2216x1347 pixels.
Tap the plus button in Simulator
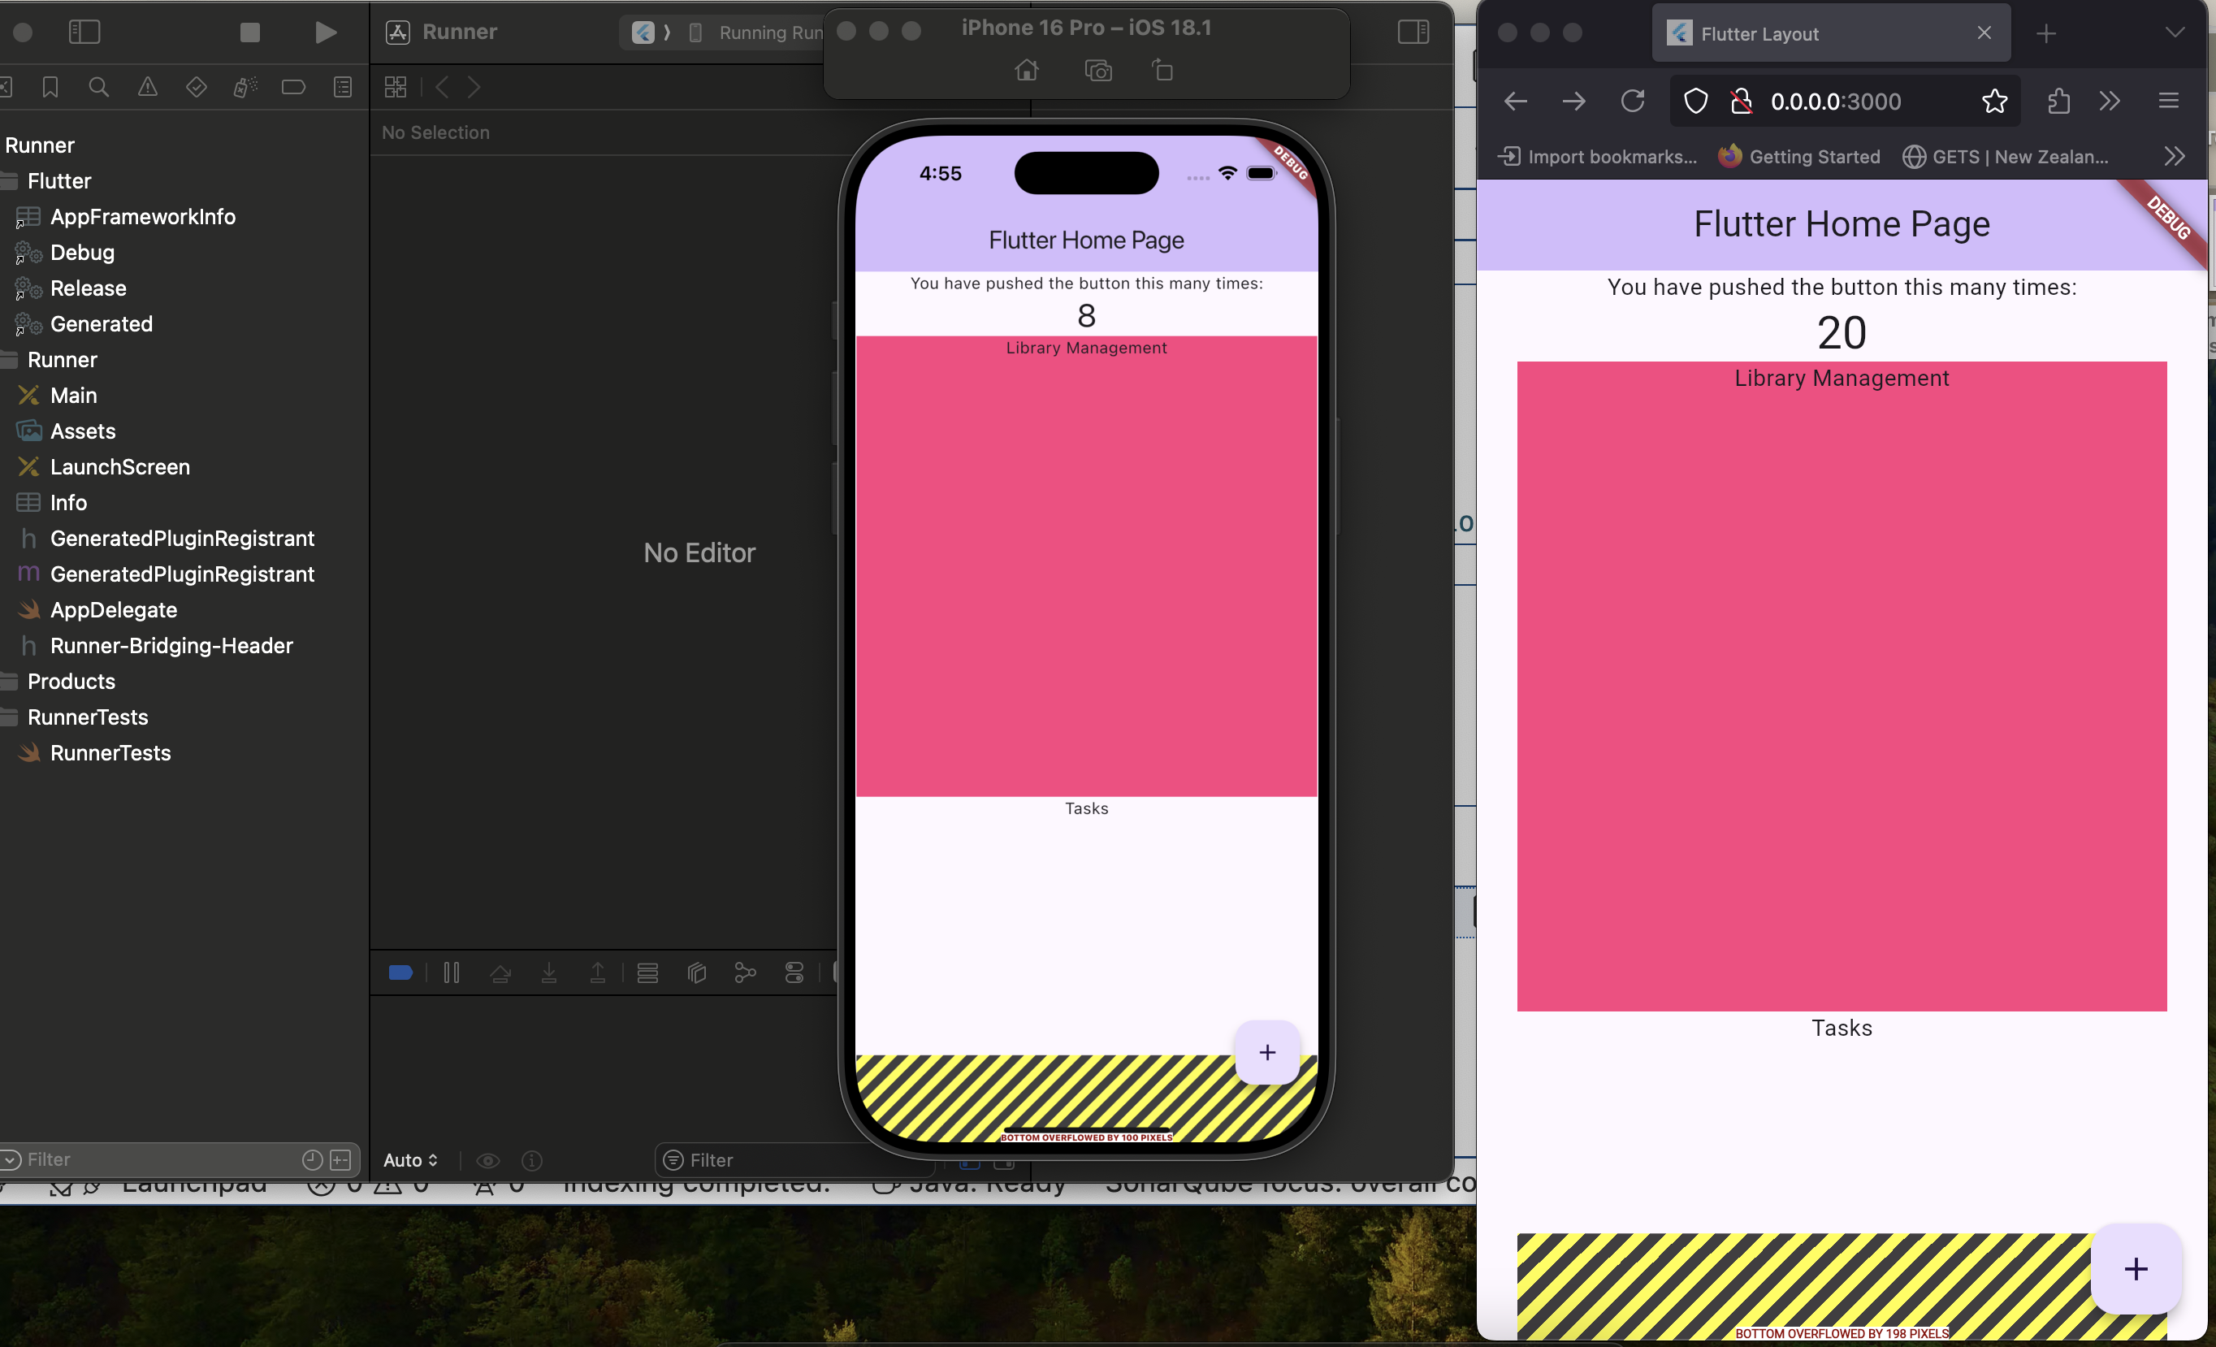click(1266, 1052)
